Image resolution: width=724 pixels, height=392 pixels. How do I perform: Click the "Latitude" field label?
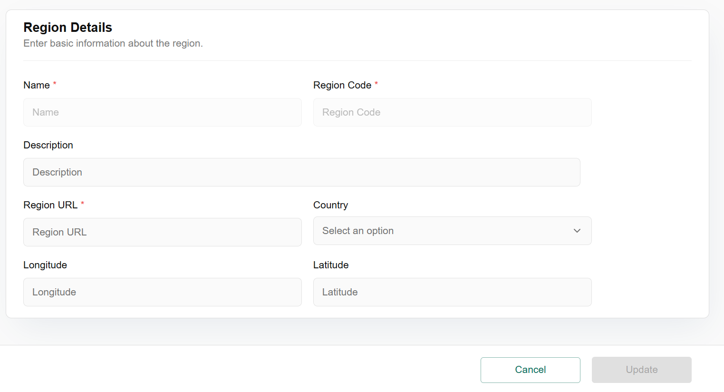click(x=331, y=265)
